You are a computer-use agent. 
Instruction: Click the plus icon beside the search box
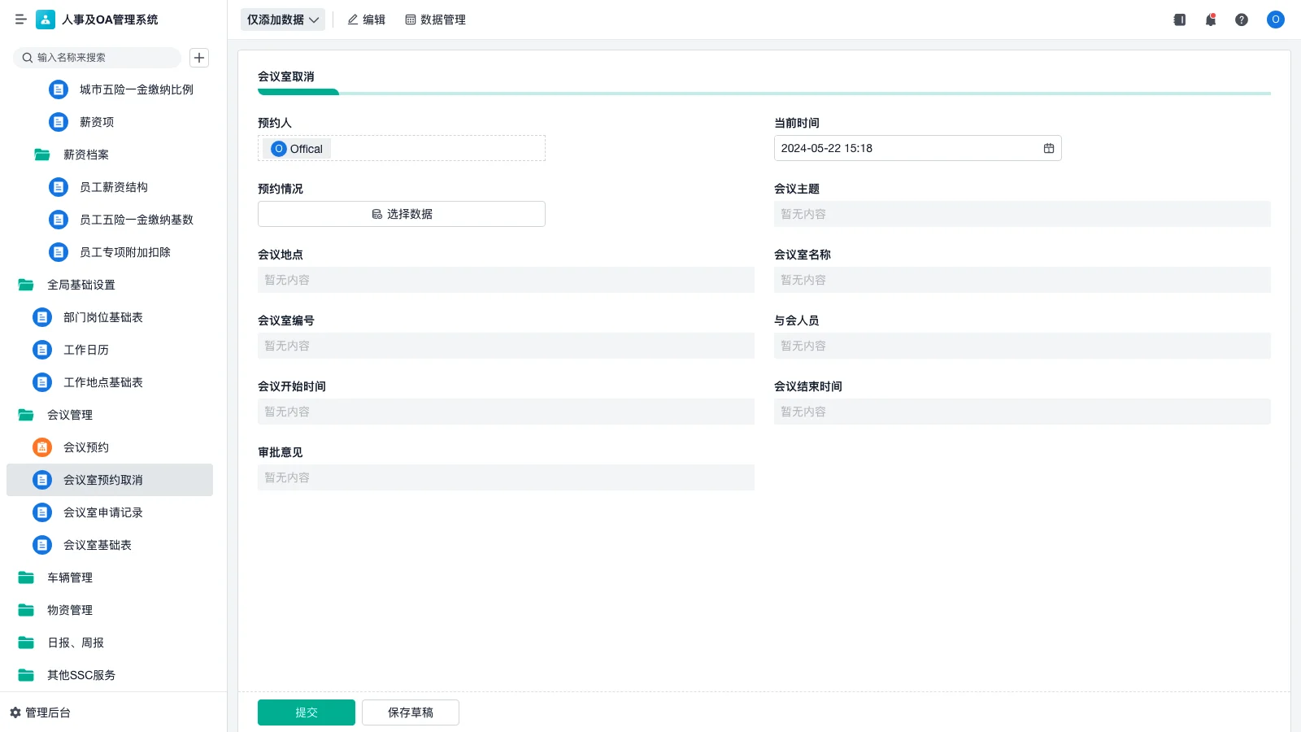198,58
